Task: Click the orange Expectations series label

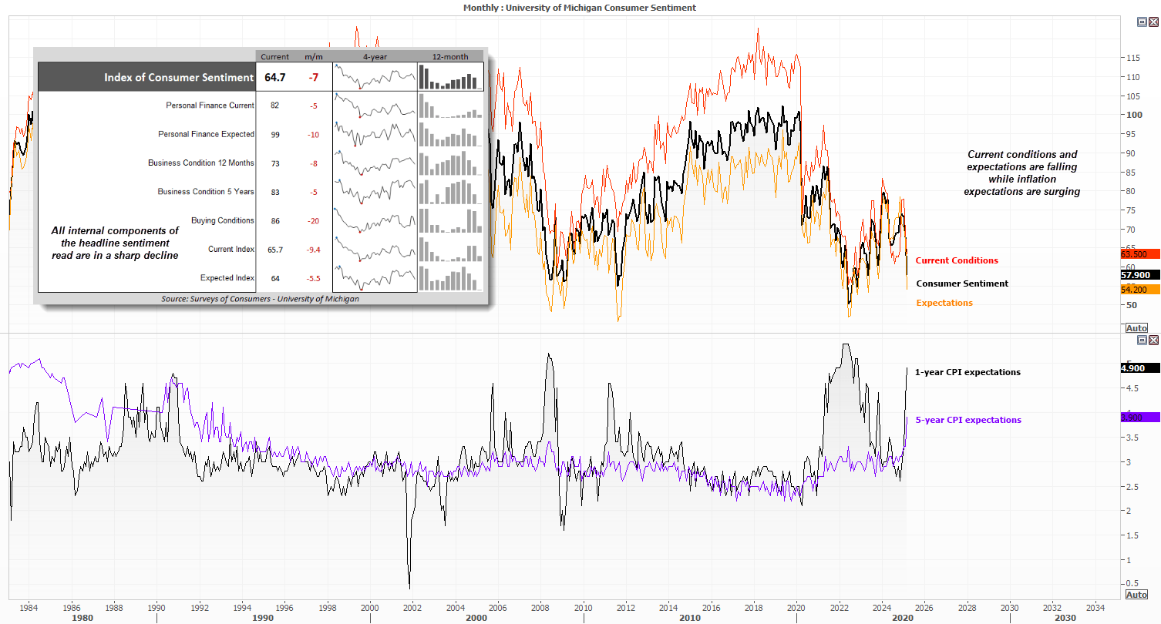Action: 944,303
